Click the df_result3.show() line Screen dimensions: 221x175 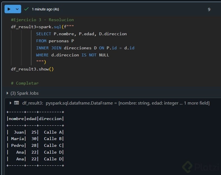pos(32,69)
